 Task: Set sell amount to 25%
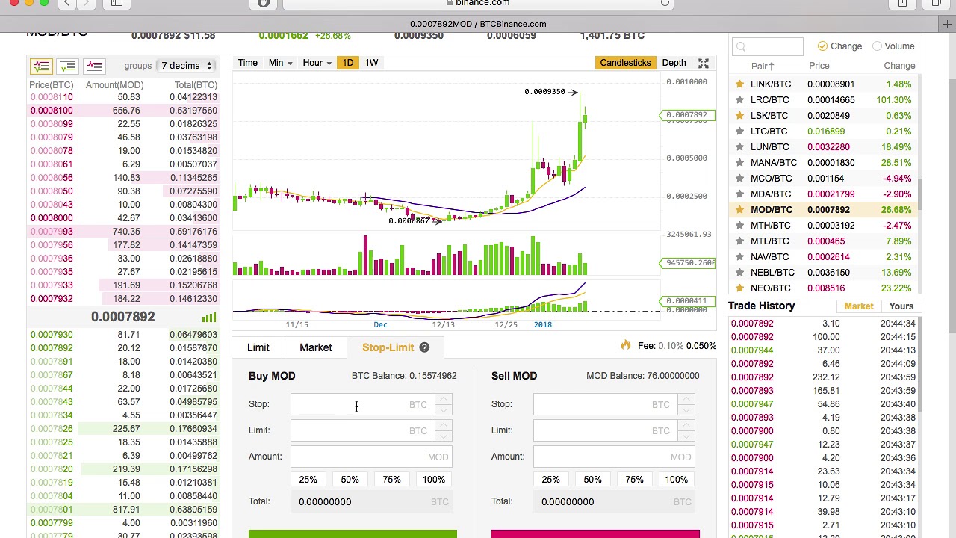[x=550, y=480]
